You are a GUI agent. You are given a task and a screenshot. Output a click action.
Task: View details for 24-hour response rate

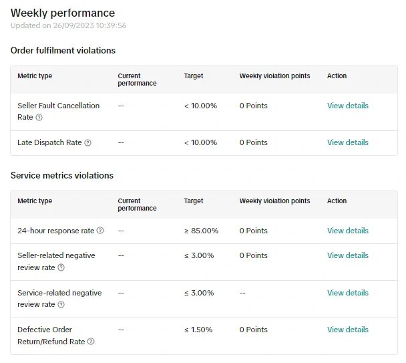coord(347,231)
